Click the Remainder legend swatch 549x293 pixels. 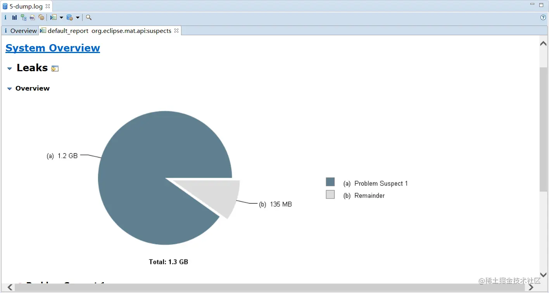click(330, 195)
